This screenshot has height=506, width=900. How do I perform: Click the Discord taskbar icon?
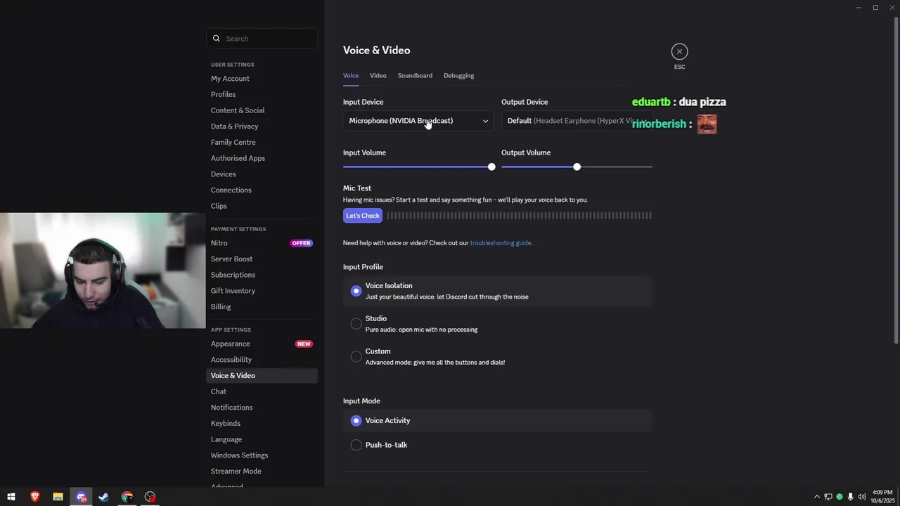point(82,497)
